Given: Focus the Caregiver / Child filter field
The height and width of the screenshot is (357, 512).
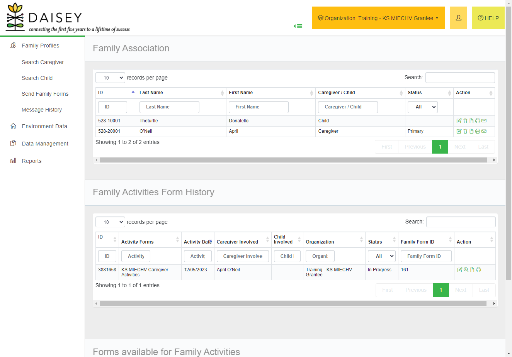Looking at the screenshot, I should 348,107.
